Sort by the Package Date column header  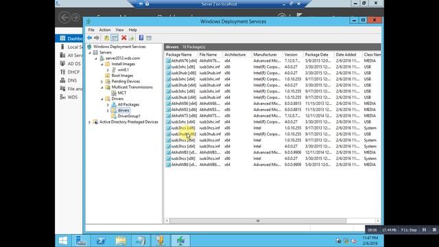[318, 55]
